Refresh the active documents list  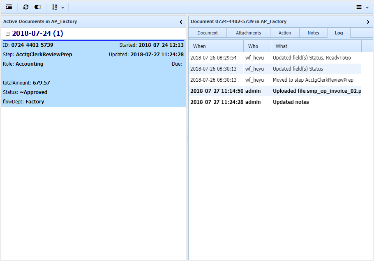click(26, 7)
